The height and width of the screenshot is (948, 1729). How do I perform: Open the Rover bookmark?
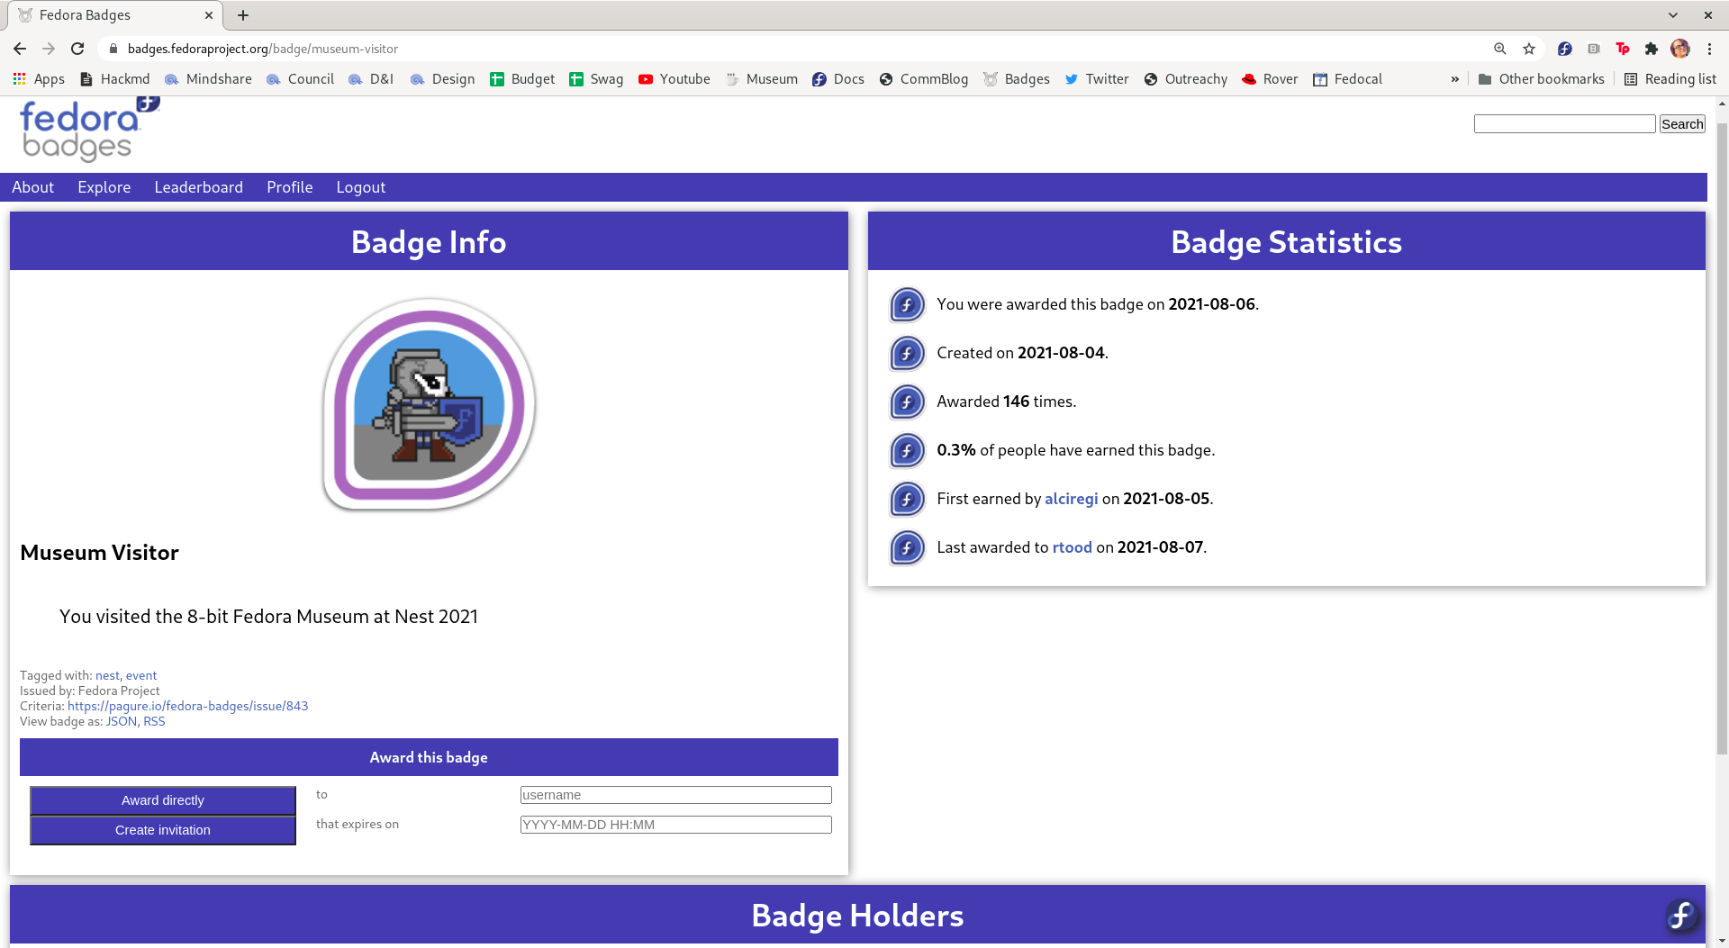1270,79
